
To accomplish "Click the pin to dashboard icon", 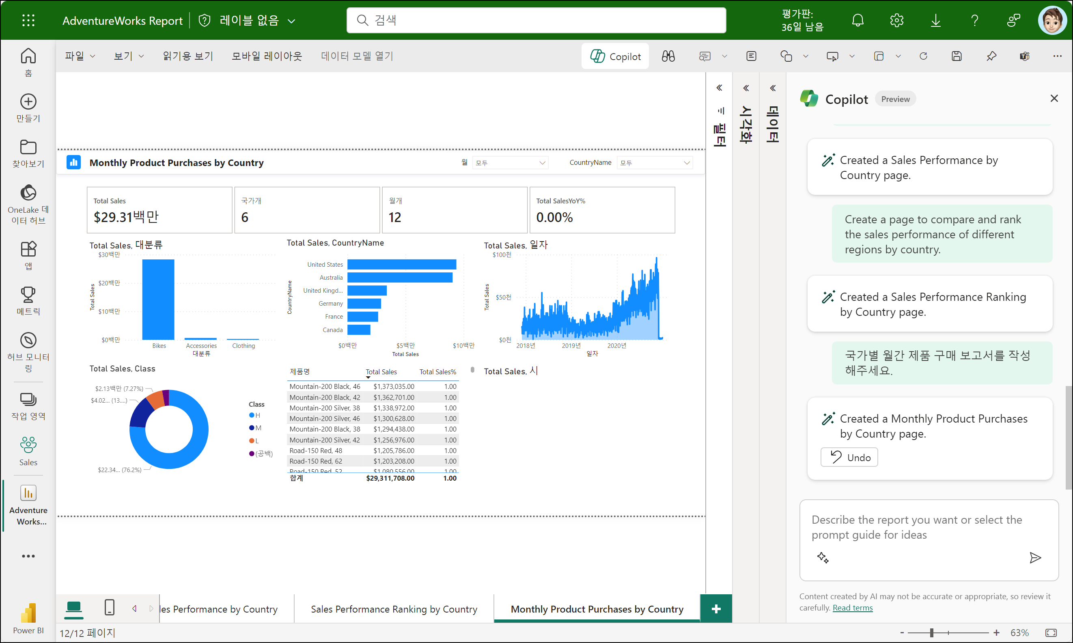I will [x=991, y=56].
